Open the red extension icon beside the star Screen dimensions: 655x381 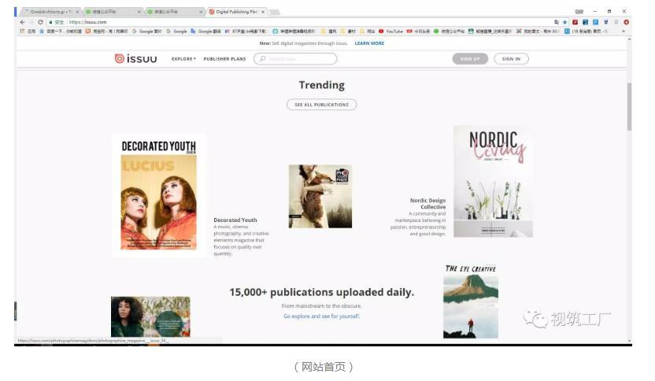tap(575, 22)
